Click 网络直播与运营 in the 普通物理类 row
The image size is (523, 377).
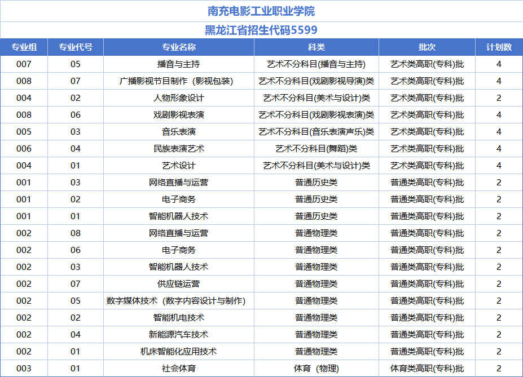click(179, 233)
